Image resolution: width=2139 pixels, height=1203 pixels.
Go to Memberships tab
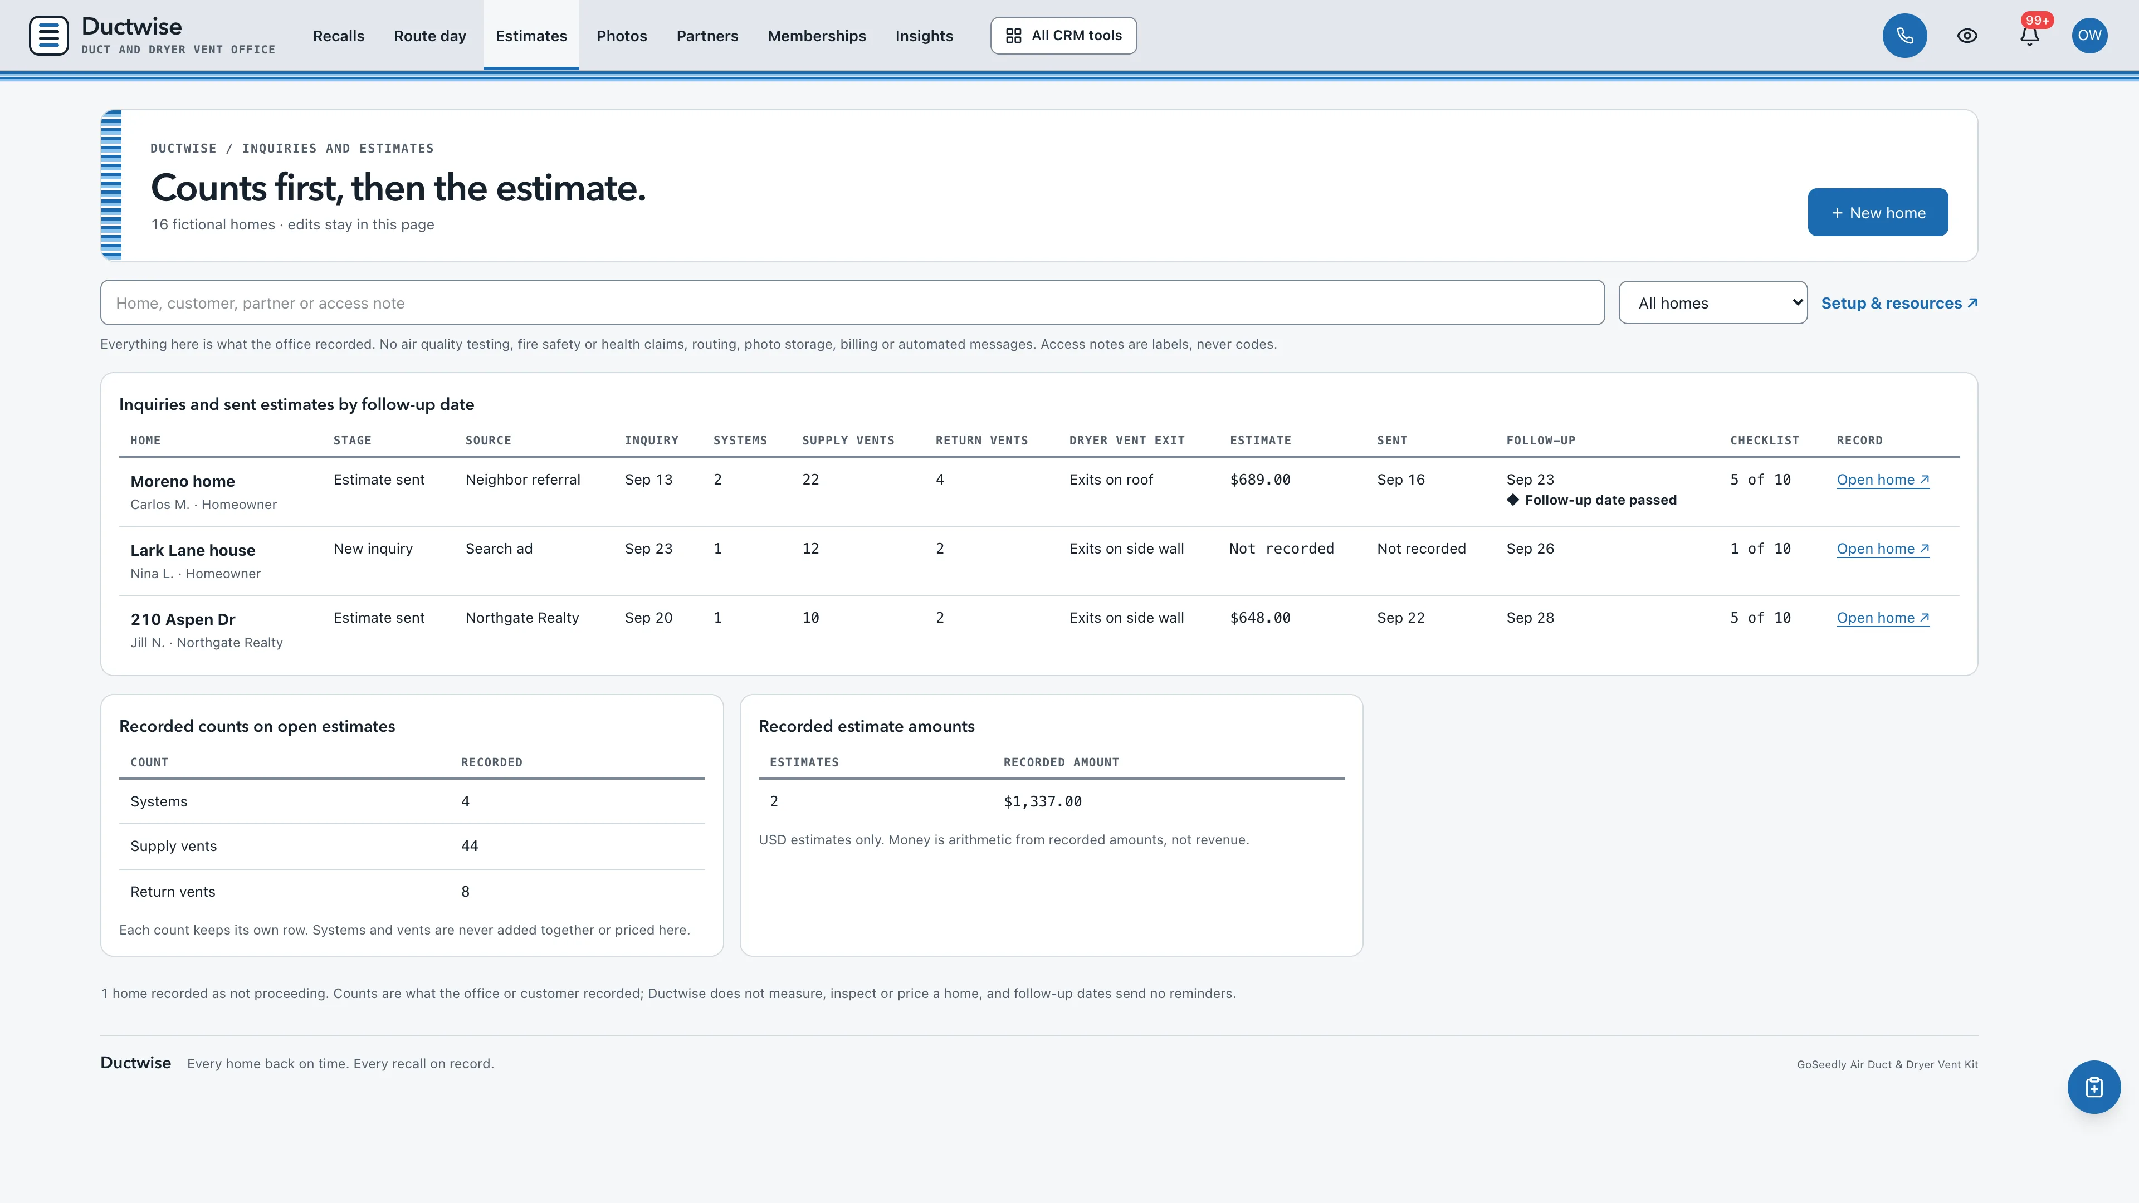pos(816,36)
